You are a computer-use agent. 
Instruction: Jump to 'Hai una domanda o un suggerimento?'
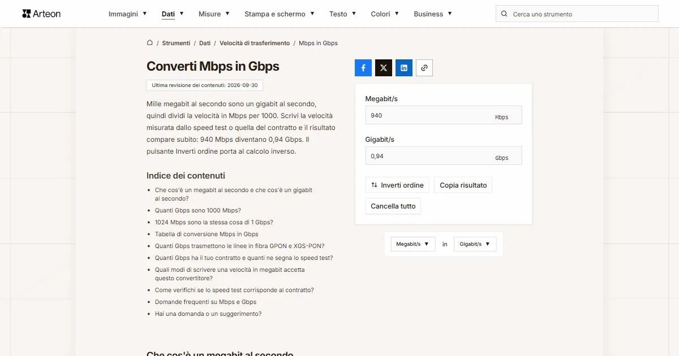pyautogui.click(x=208, y=314)
